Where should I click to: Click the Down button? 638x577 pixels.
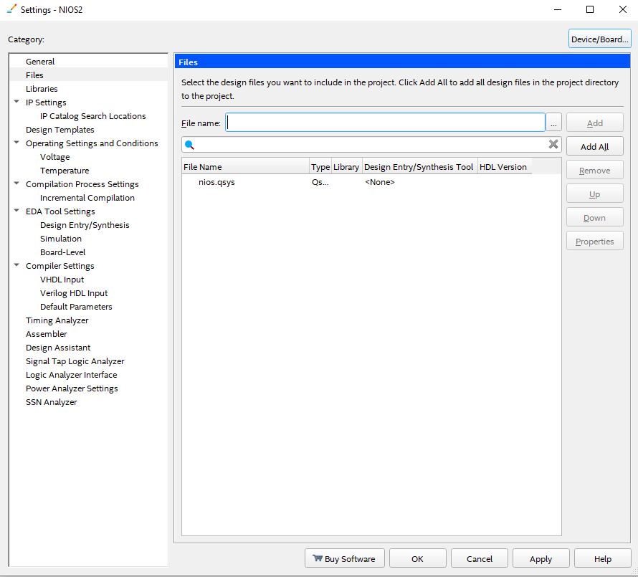[x=594, y=218]
